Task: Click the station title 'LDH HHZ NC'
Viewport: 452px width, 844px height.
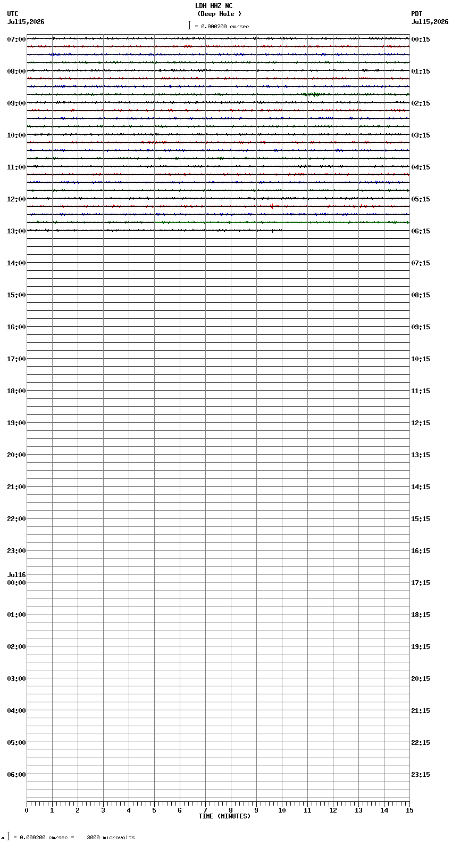Action: [214, 6]
